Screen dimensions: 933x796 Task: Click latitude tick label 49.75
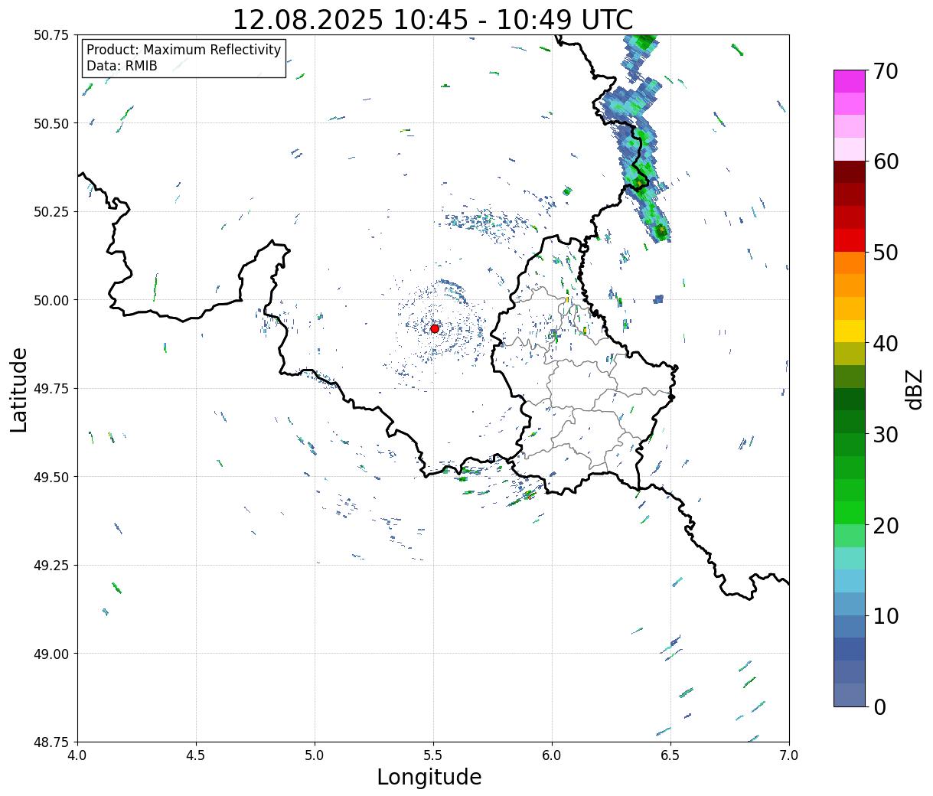pyautogui.click(x=51, y=389)
